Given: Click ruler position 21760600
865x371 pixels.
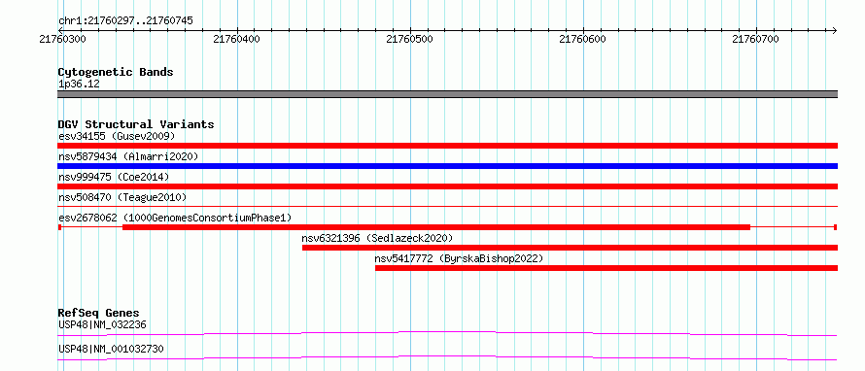Looking at the screenshot, I should (x=582, y=39).
